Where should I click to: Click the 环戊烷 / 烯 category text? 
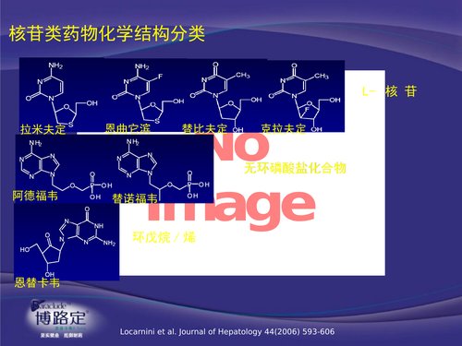(x=164, y=237)
